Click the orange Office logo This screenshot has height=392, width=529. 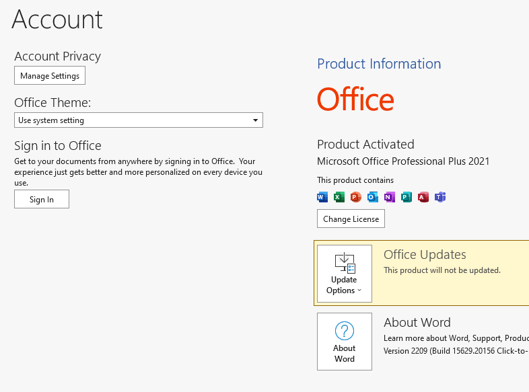click(355, 99)
